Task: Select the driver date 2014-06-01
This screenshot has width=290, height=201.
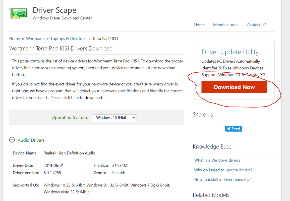Action: pyautogui.click(x=54, y=166)
